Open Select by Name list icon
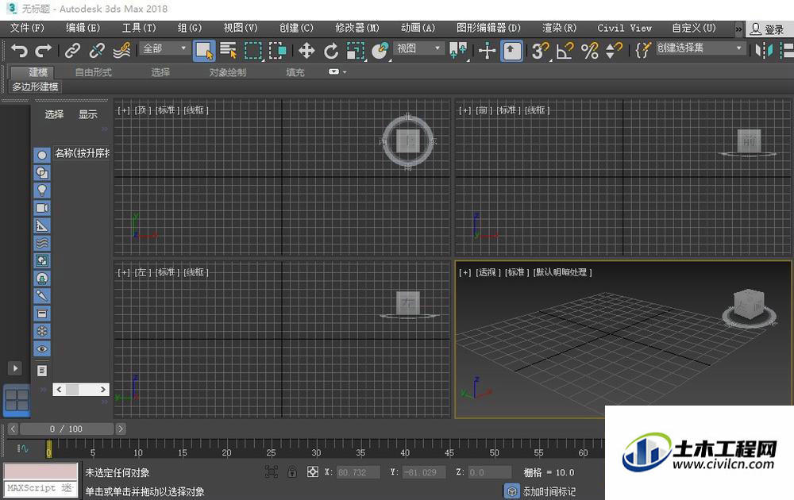 229,51
